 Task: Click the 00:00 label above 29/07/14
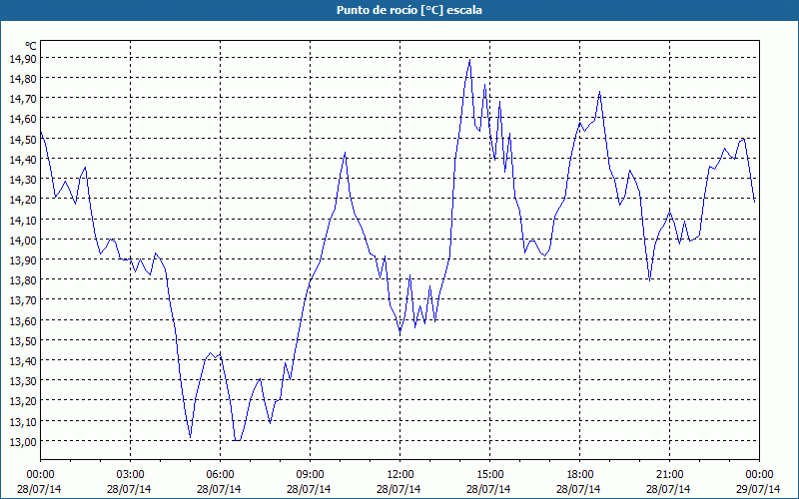pyautogui.click(x=759, y=475)
